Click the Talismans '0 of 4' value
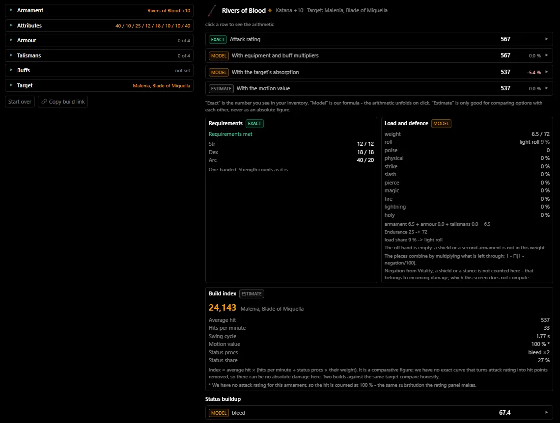 (184, 55)
